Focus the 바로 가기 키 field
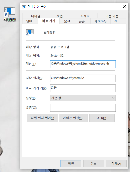This screenshot has width=130, height=172. [x=83, y=88]
